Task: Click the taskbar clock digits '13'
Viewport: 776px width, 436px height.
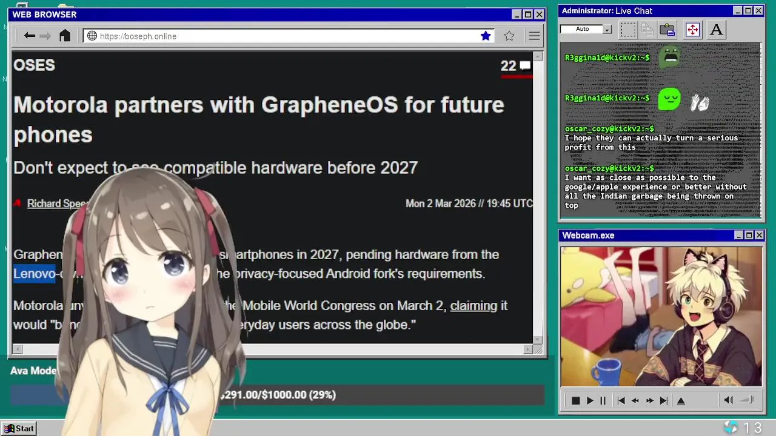Action: point(752,428)
